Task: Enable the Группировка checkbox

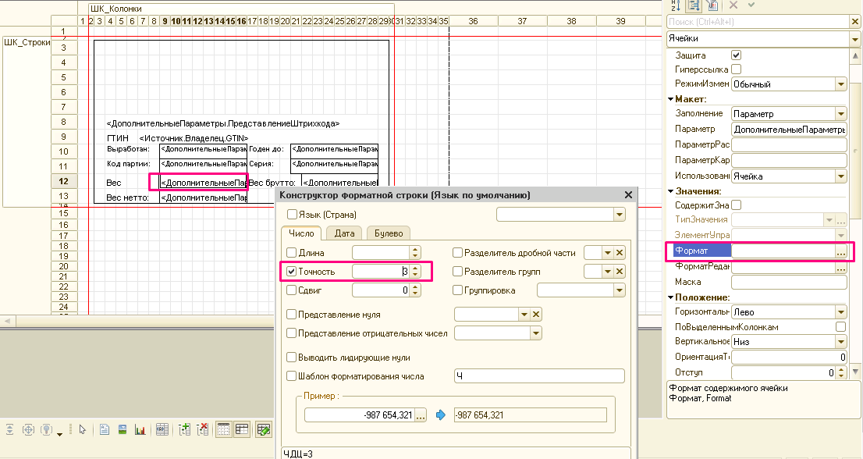Action: coord(457,290)
